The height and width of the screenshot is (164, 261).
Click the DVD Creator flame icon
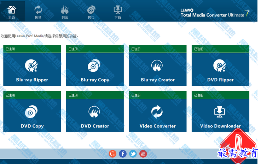94,112
